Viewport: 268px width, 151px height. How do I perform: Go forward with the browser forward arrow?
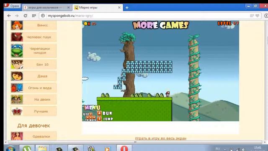[x=17, y=16]
